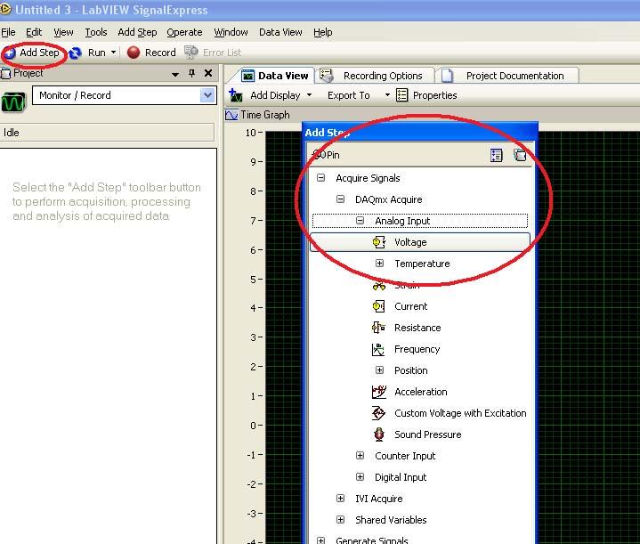Image resolution: width=640 pixels, height=544 pixels.
Task: Select Counter Input label
Action: (x=405, y=456)
